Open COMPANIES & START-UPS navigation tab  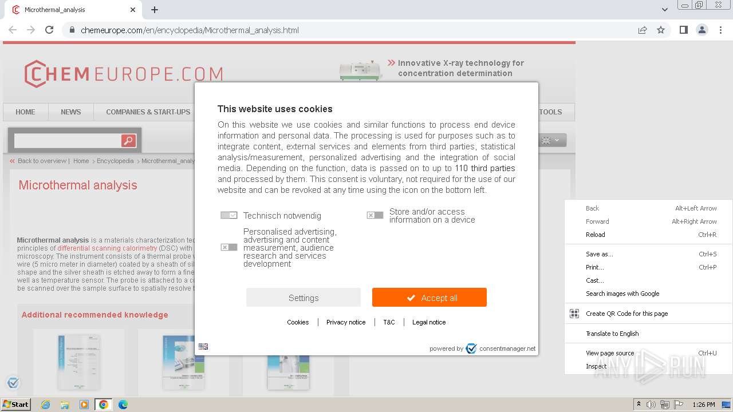(x=144, y=112)
